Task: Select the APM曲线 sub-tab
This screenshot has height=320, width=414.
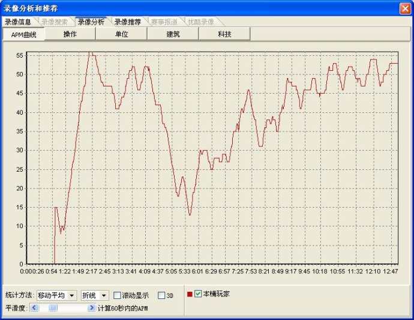Action: point(24,34)
